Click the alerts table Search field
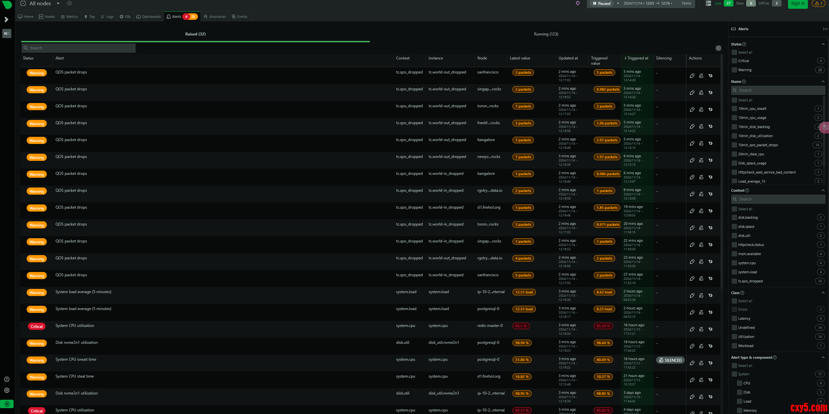829x414 pixels. (x=79, y=48)
